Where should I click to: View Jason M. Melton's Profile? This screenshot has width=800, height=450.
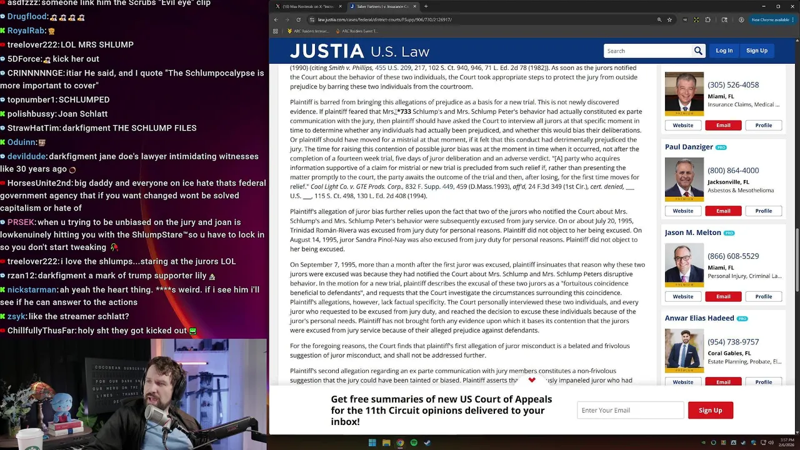click(764, 296)
